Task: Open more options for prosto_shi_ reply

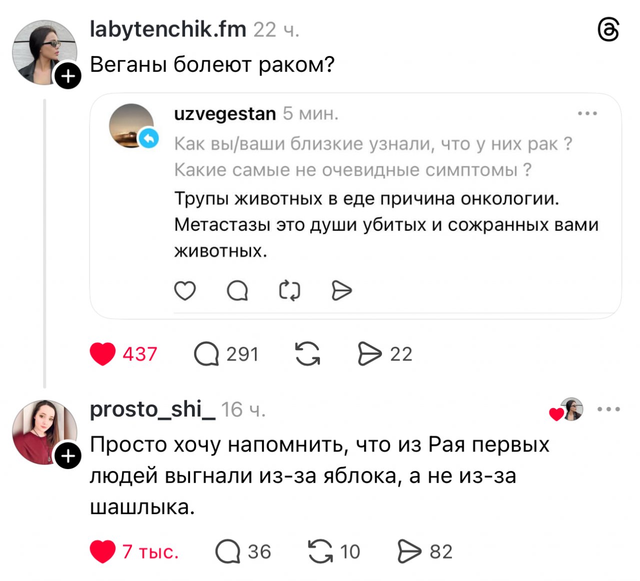Action: click(609, 410)
